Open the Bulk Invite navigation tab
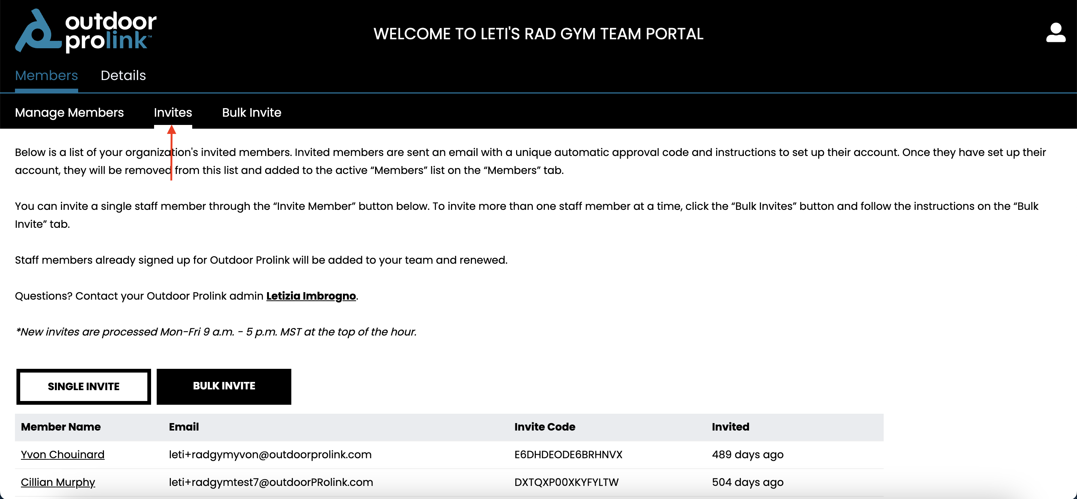Image resolution: width=1077 pixels, height=499 pixels. 251,112
